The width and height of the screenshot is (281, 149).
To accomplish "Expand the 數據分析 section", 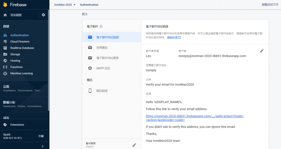I will click(x=24, y=104).
